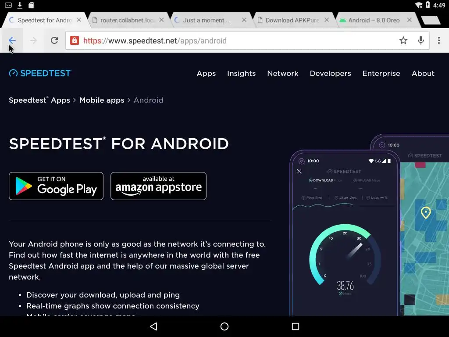The height and width of the screenshot is (337, 449).
Task: Go back using the browser back arrow
Action: 12,40
